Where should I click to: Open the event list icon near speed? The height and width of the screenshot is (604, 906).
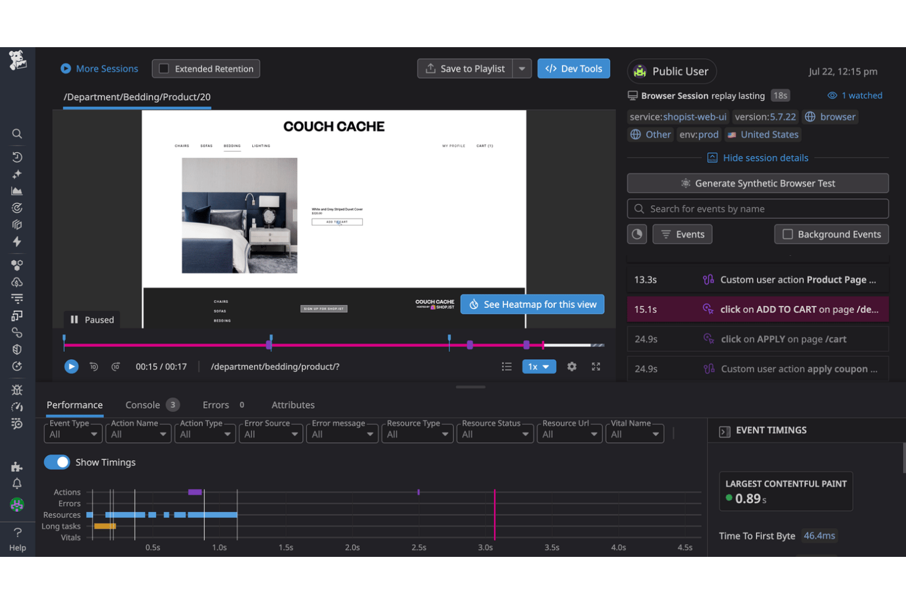tap(507, 367)
